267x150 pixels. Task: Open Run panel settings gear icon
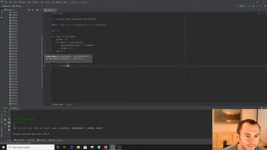[x=262, y=108]
